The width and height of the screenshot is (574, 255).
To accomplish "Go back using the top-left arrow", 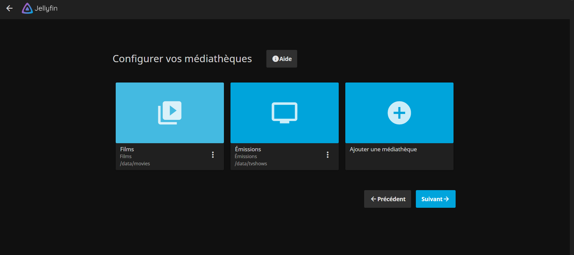I will coord(10,8).
